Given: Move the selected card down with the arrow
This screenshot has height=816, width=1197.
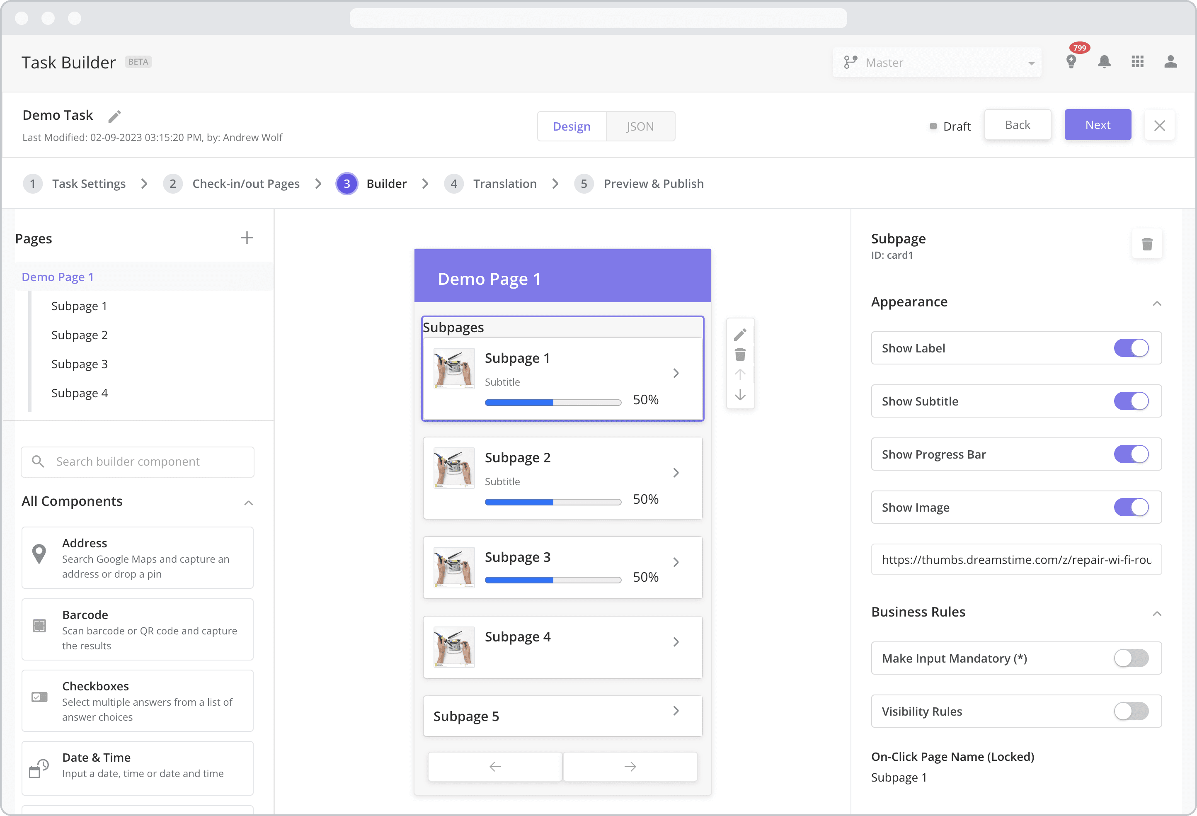Looking at the screenshot, I should 740,395.
